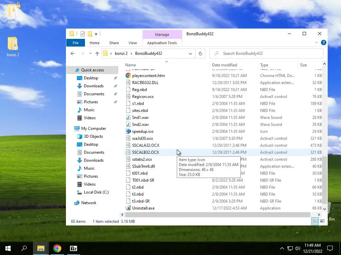Select the Regicon.ocx file icon
This screenshot has height=255, width=341.
[128, 97]
